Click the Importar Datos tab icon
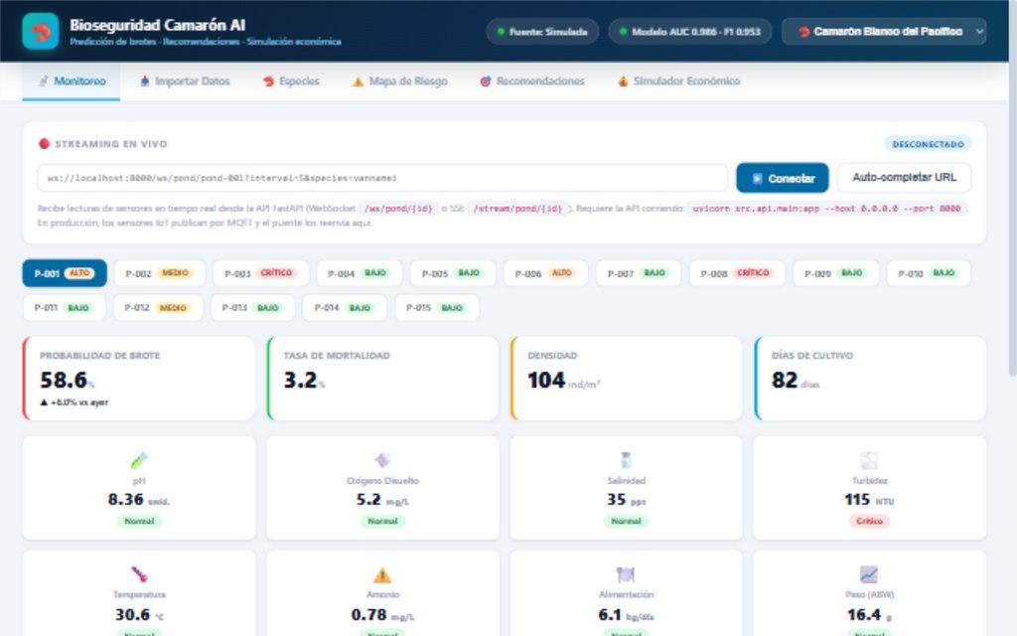Screen dimensions: 1017x636 (145, 81)
